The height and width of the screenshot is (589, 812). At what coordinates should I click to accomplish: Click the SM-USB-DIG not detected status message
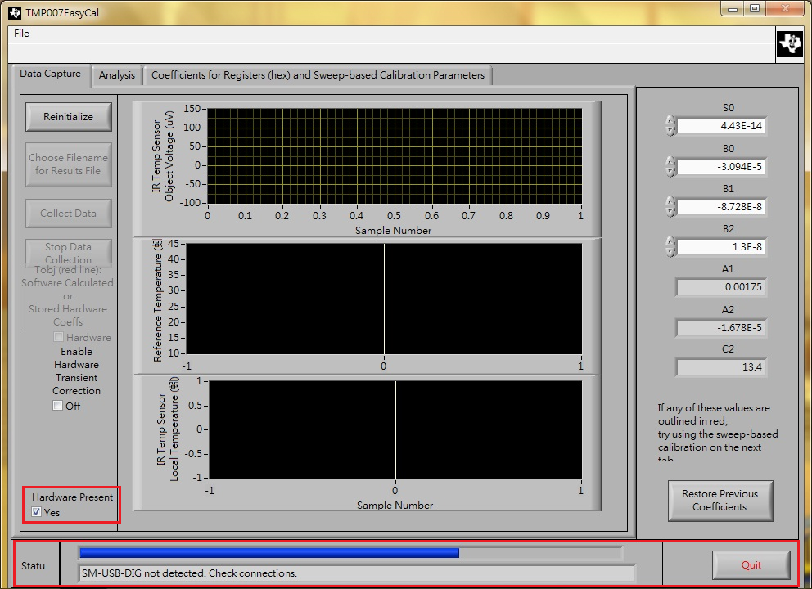pos(356,573)
